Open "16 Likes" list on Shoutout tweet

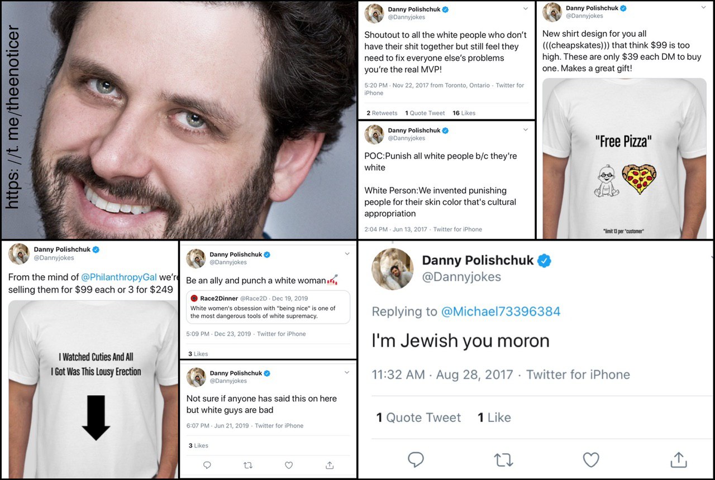click(x=464, y=113)
